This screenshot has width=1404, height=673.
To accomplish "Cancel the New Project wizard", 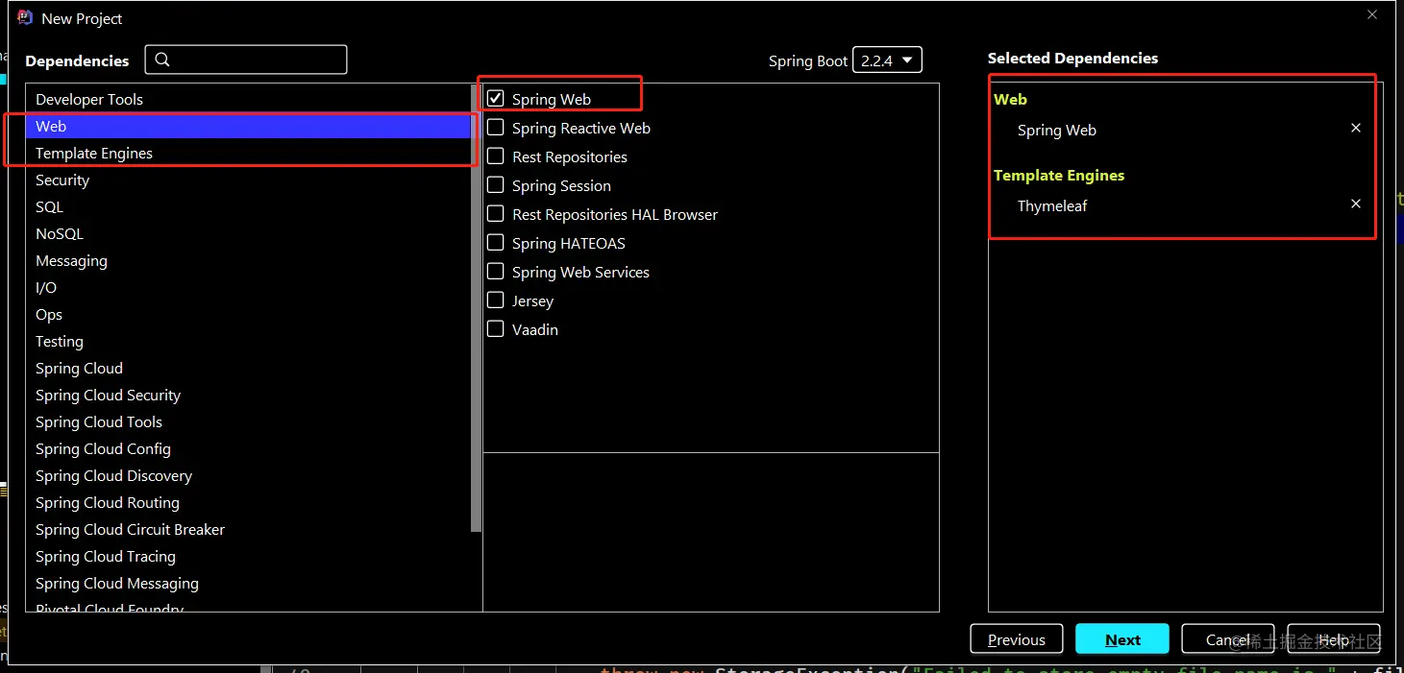I will 1227,639.
